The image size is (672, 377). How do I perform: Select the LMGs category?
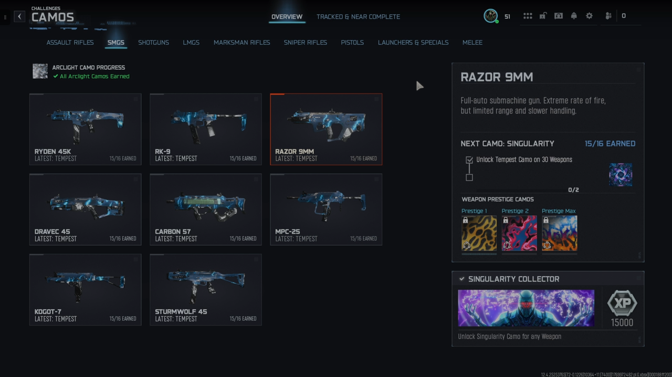tap(191, 43)
